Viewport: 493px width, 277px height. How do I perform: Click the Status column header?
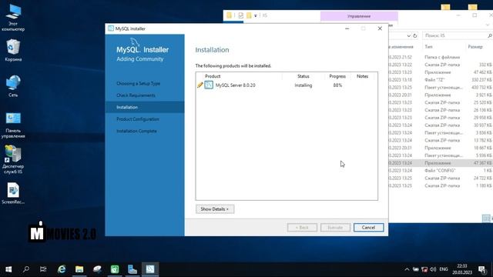(303, 76)
